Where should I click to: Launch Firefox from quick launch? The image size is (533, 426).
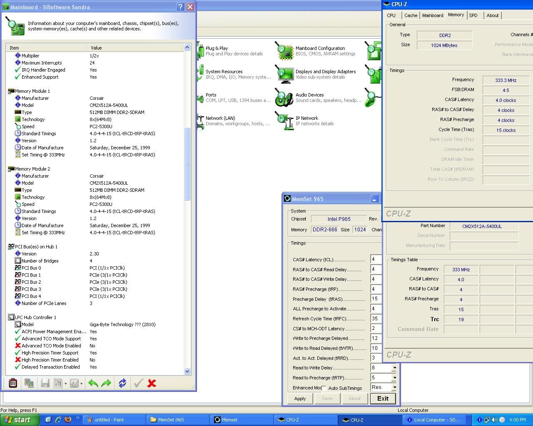click(68, 420)
